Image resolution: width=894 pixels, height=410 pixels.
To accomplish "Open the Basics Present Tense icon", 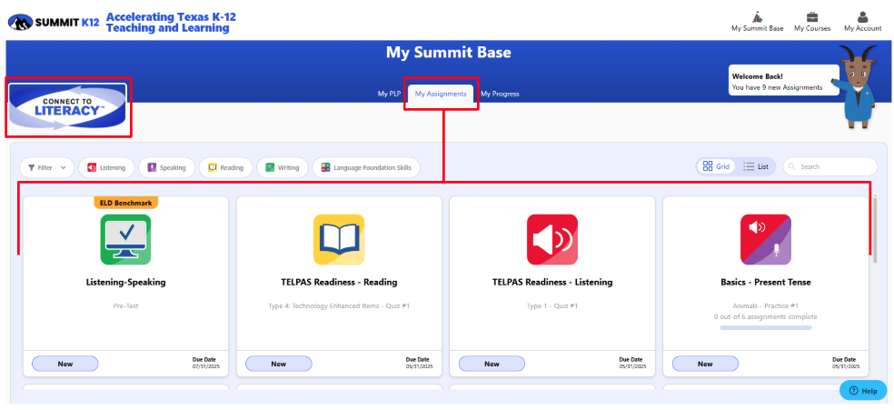I will coord(766,239).
